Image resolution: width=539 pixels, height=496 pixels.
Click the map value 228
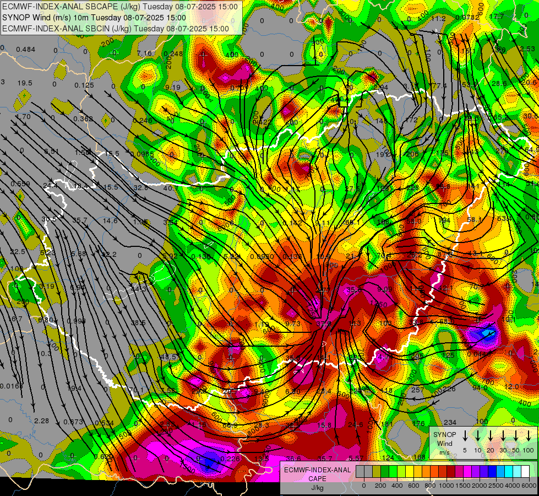(x=412, y=187)
